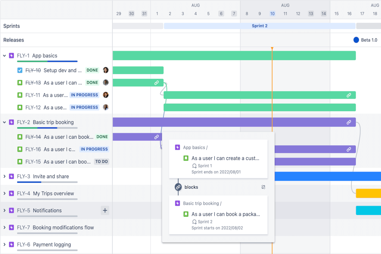Click the FLY-16 story bookmark icon
Image resolution: width=381 pixels, height=254 pixels.
(x=20, y=149)
